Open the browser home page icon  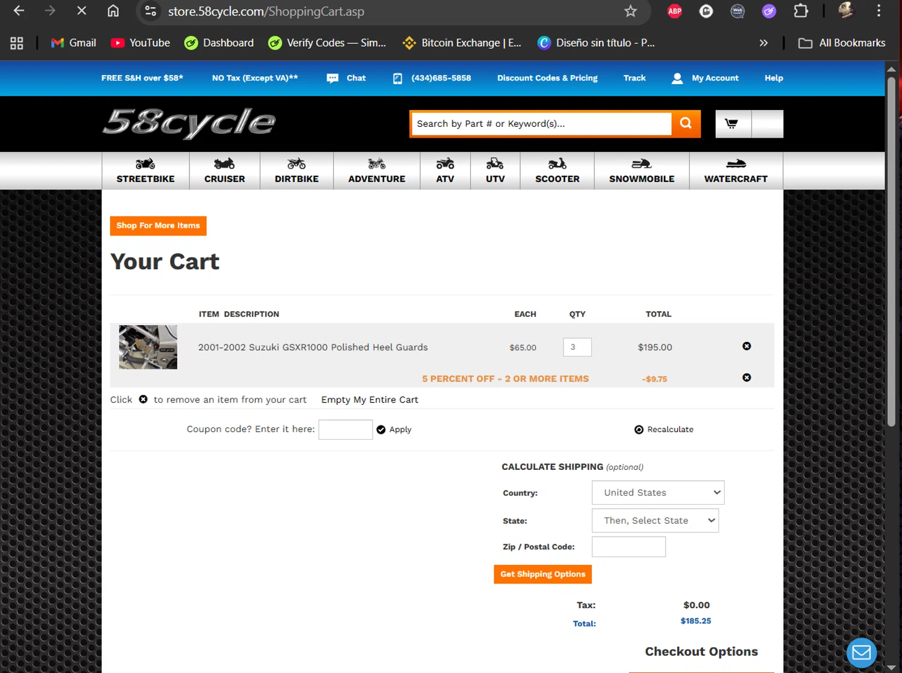click(113, 11)
